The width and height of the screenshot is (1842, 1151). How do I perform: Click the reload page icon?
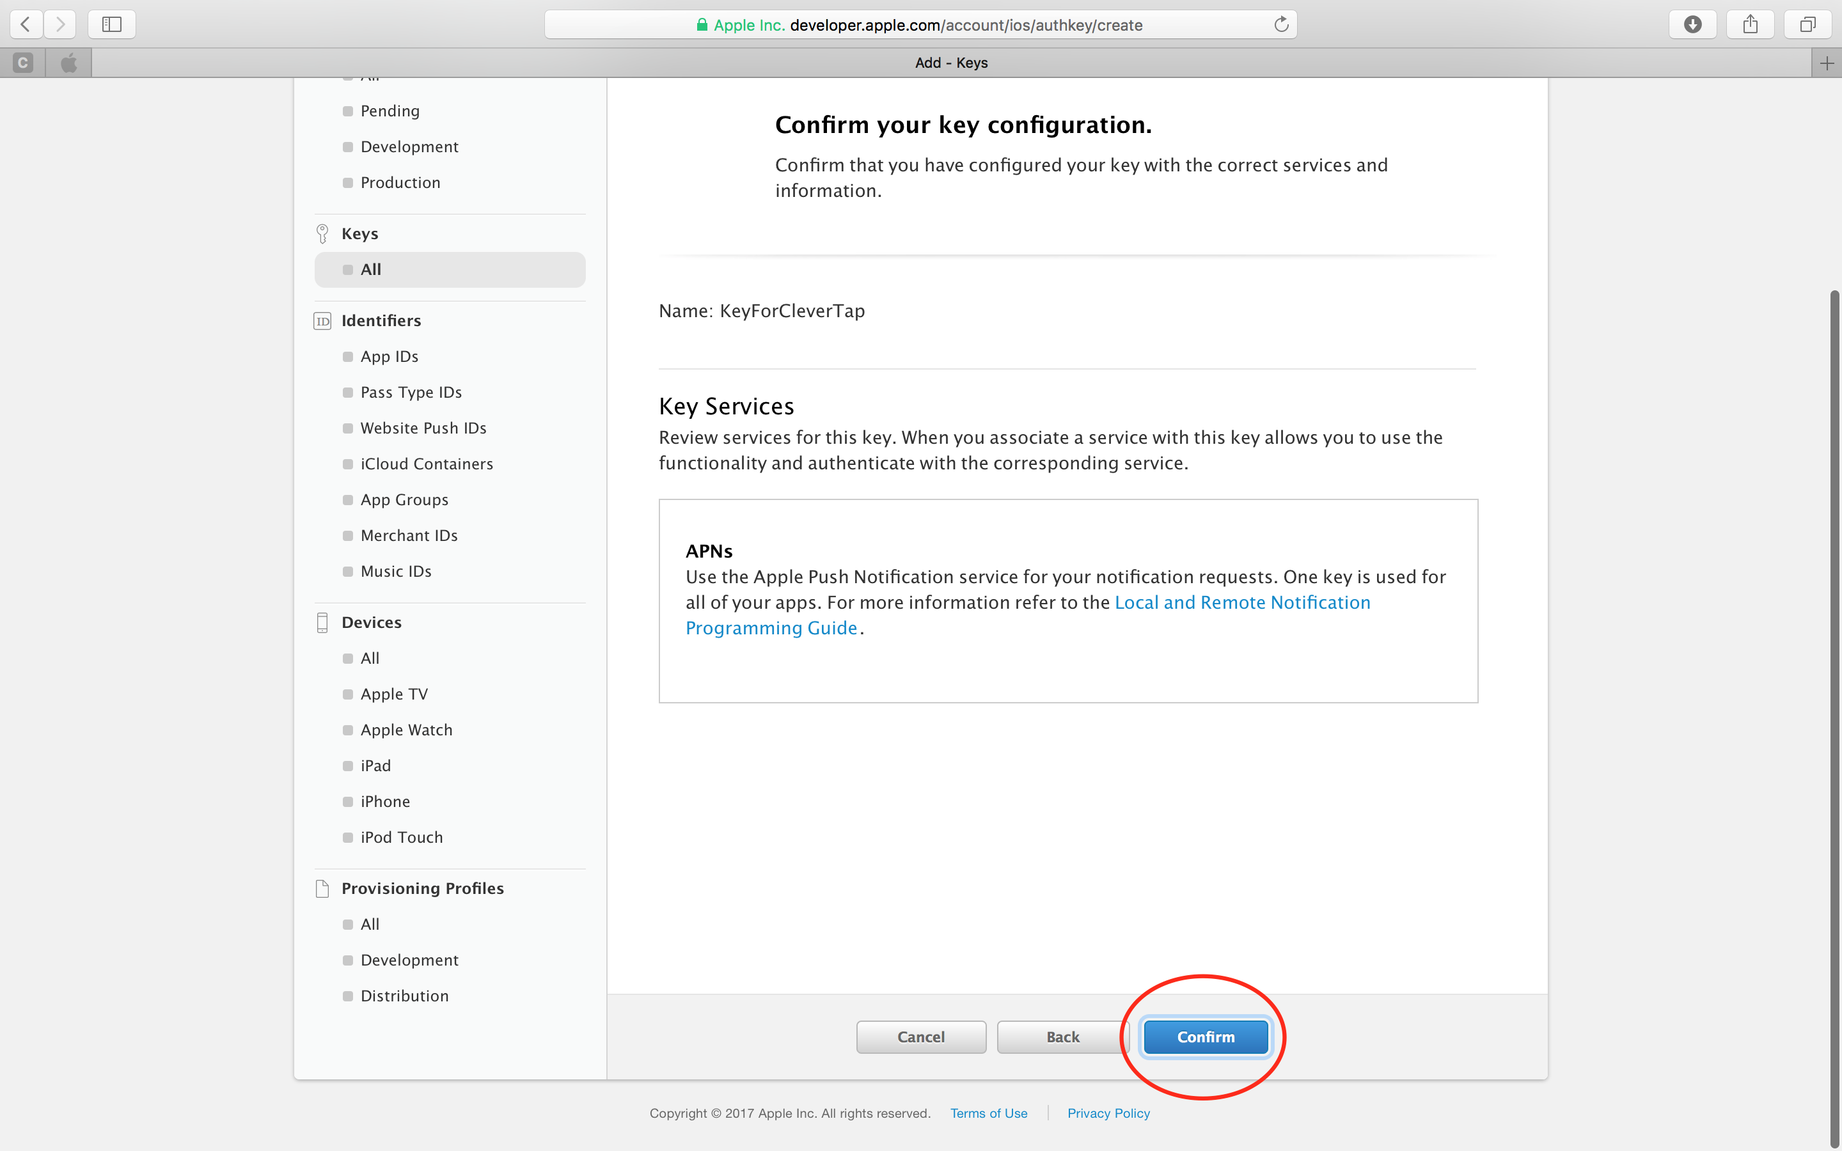point(1281,24)
